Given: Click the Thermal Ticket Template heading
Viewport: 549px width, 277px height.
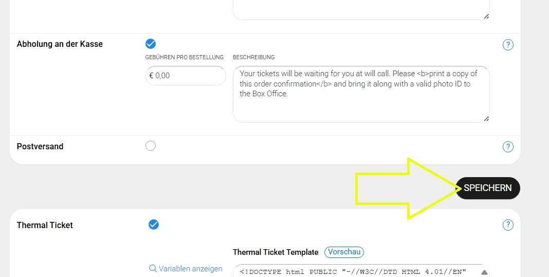Looking at the screenshot, I should pyautogui.click(x=276, y=252).
